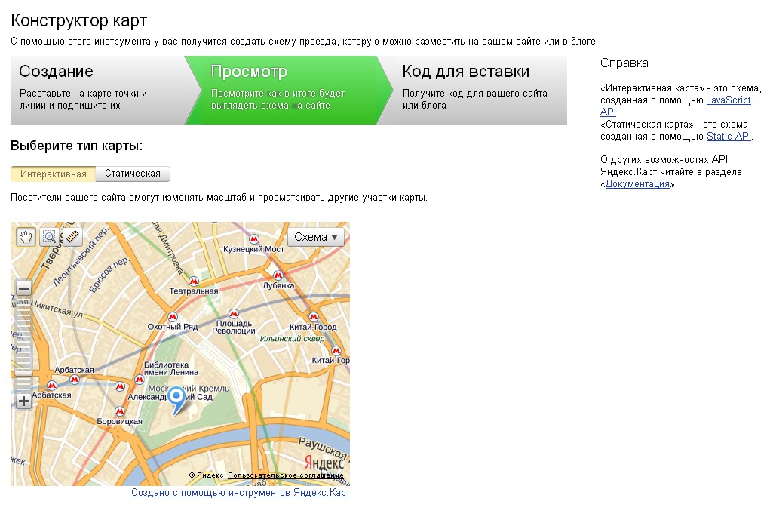Click the Яндекс logo on the map
The width and height of the screenshot is (770, 526).
324,463
